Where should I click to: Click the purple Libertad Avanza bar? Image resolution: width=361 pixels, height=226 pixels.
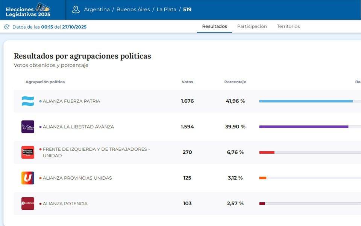coord(303,127)
